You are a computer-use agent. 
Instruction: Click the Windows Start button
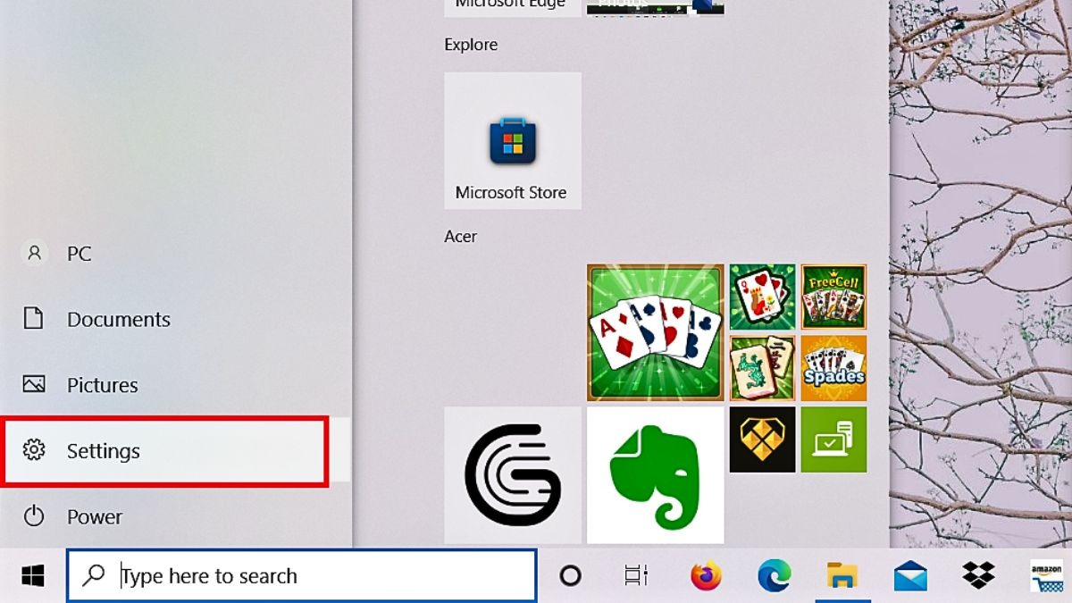(x=33, y=576)
